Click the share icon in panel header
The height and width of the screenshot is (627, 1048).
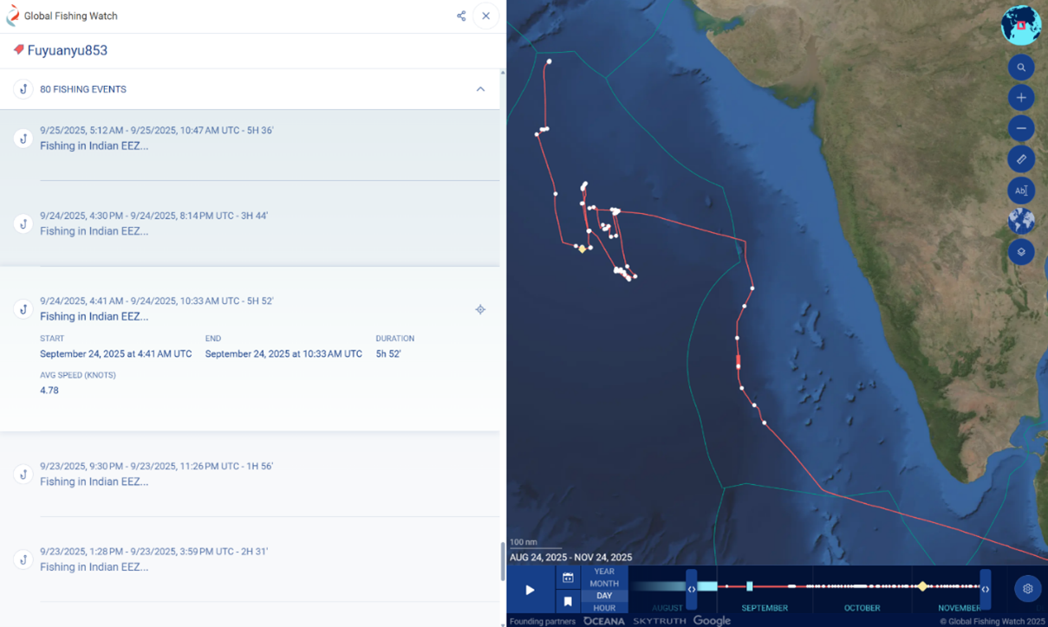tap(461, 16)
